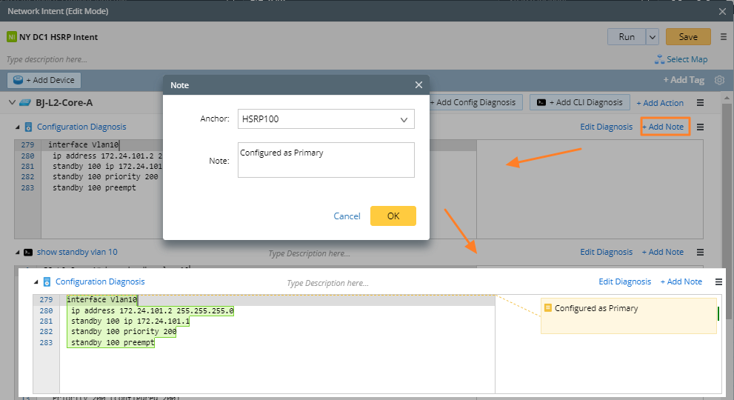The width and height of the screenshot is (734, 400).
Task: Click the Configured as Primary note box
Action: click(x=629, y=316)
